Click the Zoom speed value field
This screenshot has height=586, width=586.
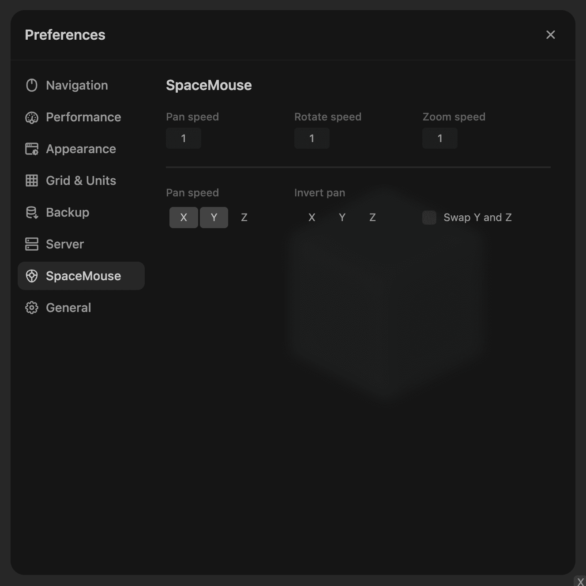(440, 139)
